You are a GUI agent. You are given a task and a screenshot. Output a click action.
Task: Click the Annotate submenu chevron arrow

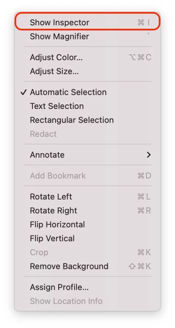pos(149,155)
